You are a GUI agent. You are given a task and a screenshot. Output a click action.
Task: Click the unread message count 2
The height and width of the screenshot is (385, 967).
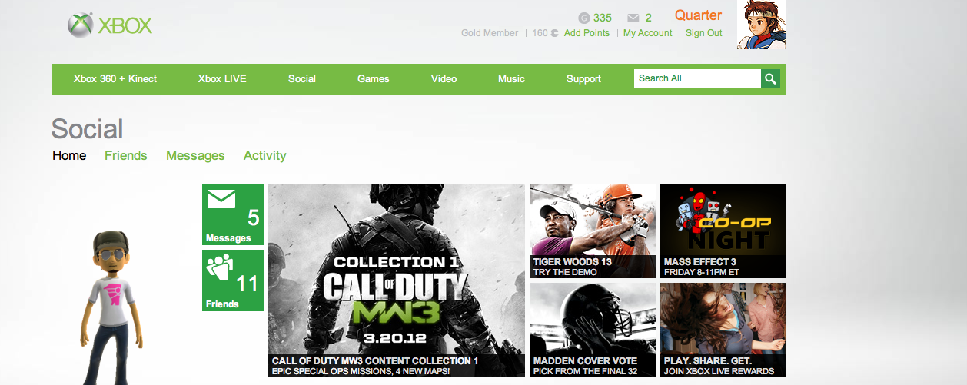point(649,18)
